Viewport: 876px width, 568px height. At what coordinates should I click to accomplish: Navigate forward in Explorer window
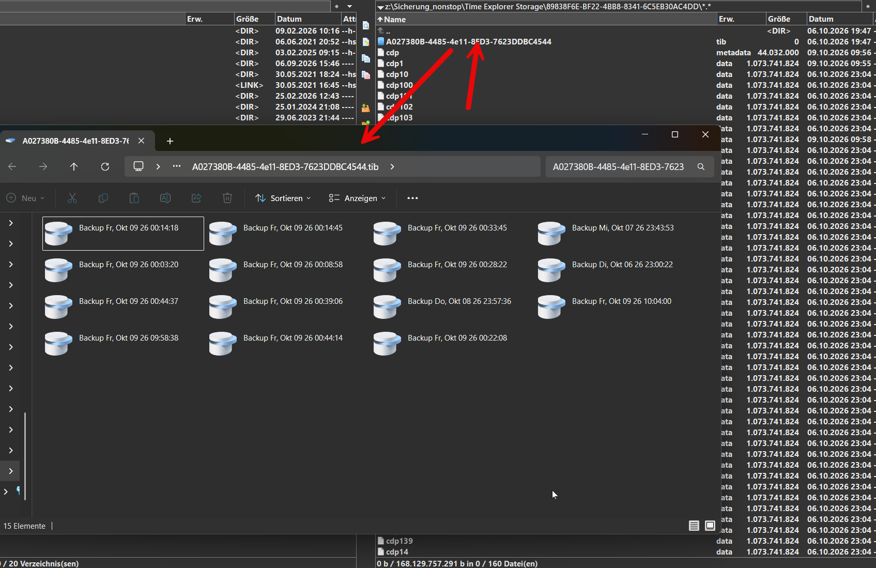pyautogui.click(x=43, y=166)
